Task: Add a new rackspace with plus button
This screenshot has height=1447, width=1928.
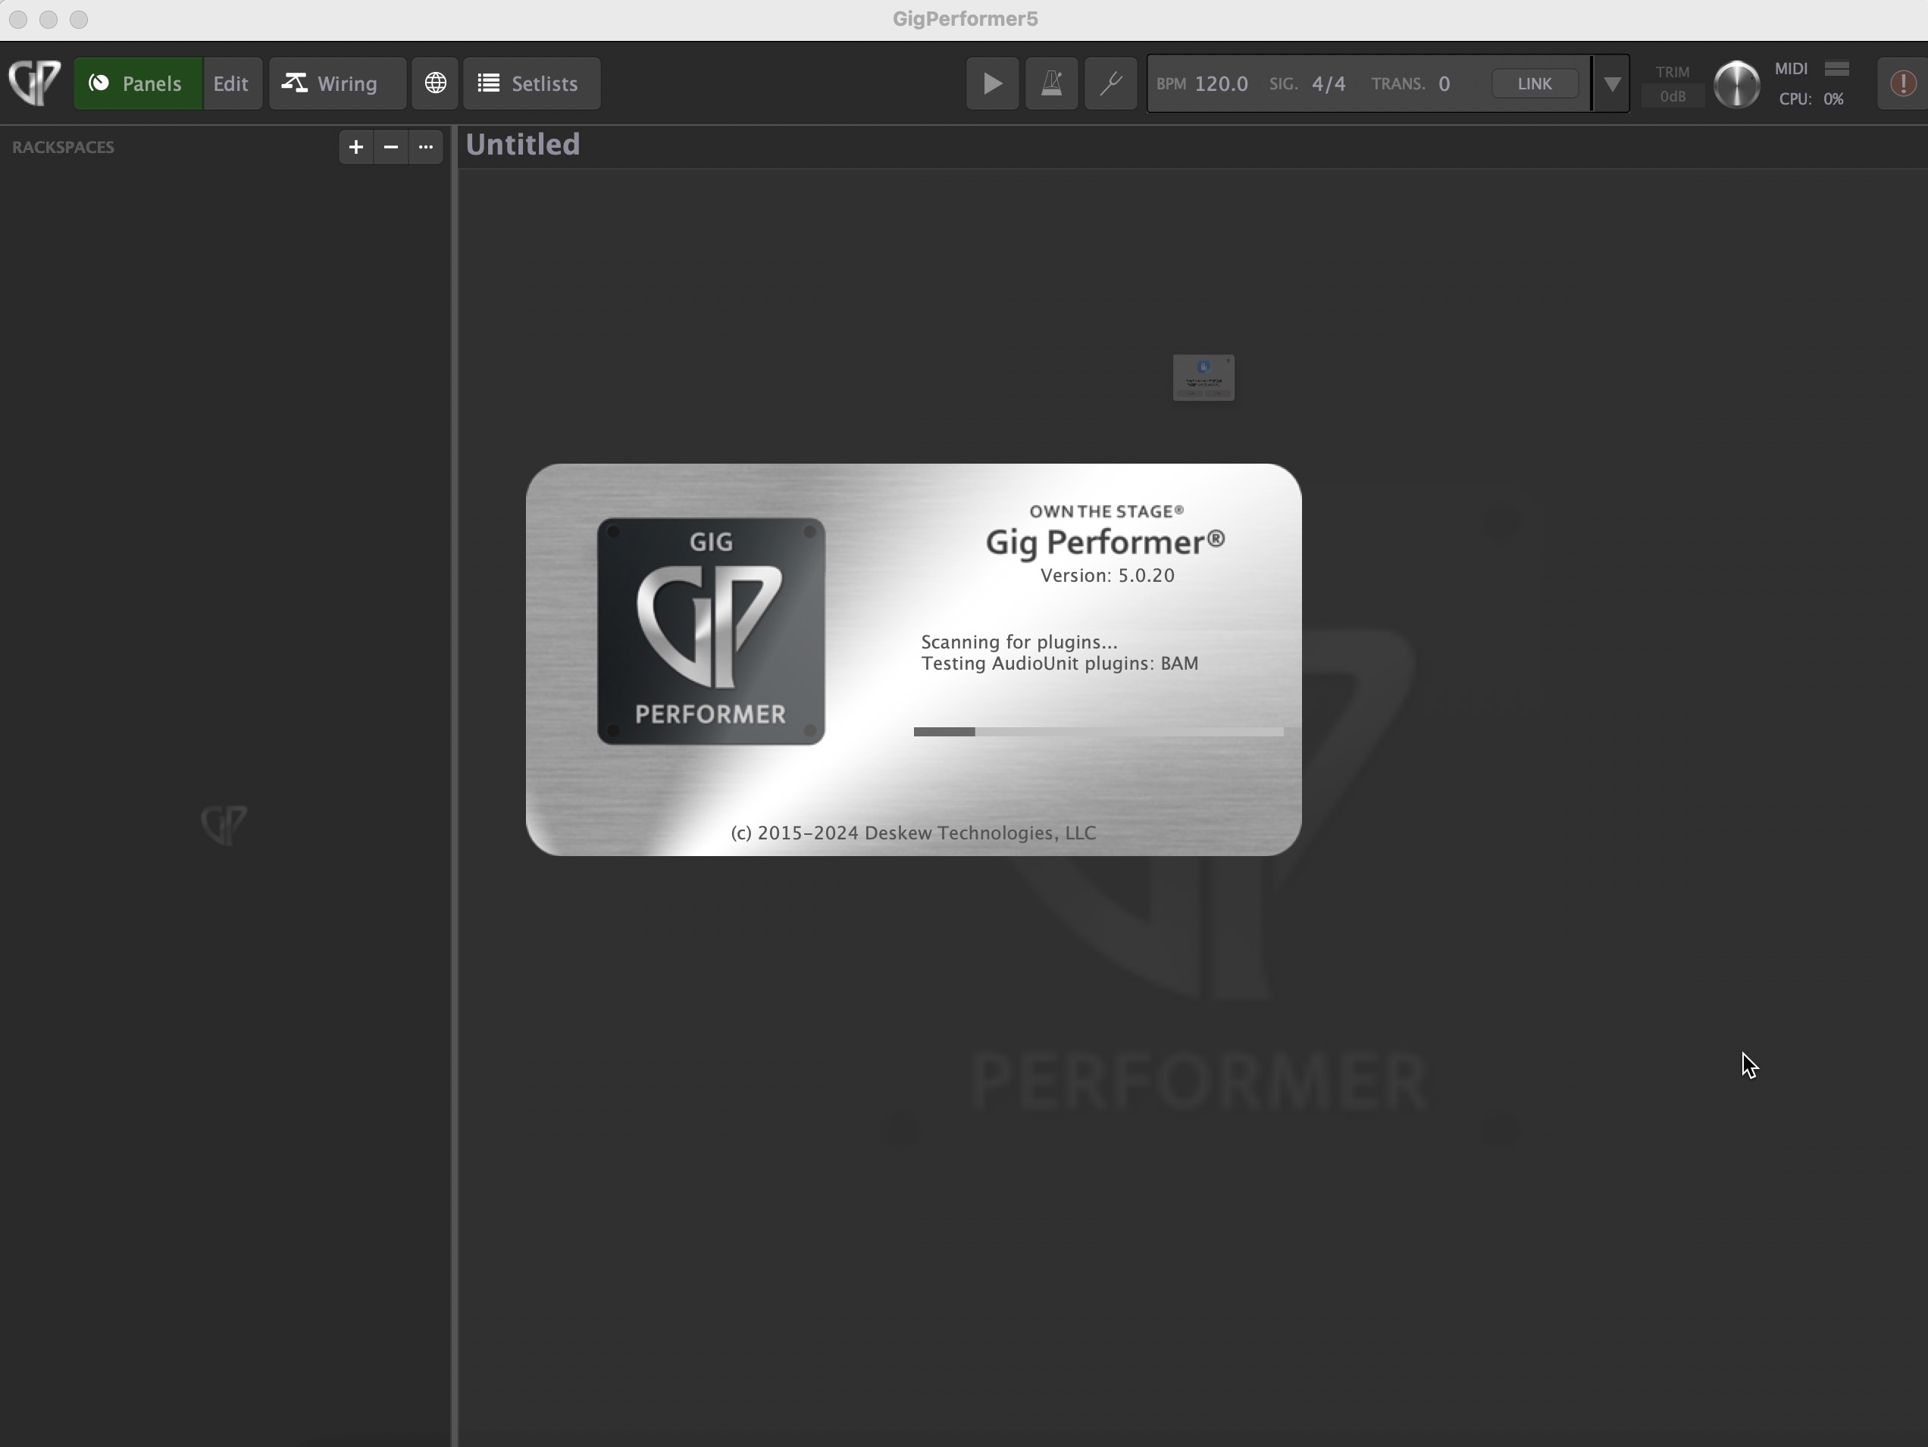Action: 355,147
